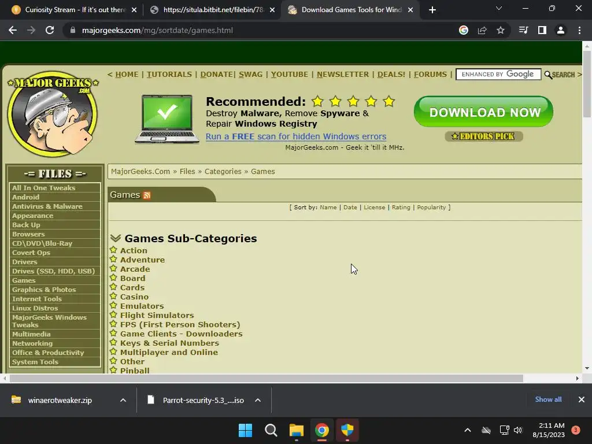Open Windows Security from the taskbar
This screenshot has width=592, height=444.
[347, 430]
